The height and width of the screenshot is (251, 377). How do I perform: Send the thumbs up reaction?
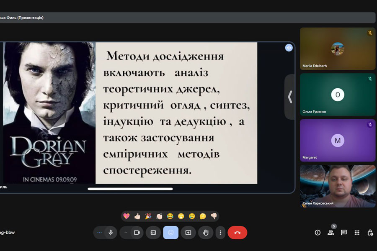click(x=137, y=216)
